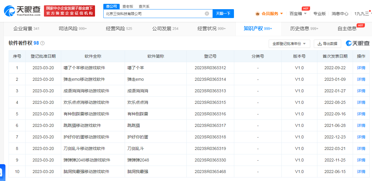View 详情 for 刀剑乱斗移动游戏软件
This screenshot has width=372, height=181.
pos(361,148)
